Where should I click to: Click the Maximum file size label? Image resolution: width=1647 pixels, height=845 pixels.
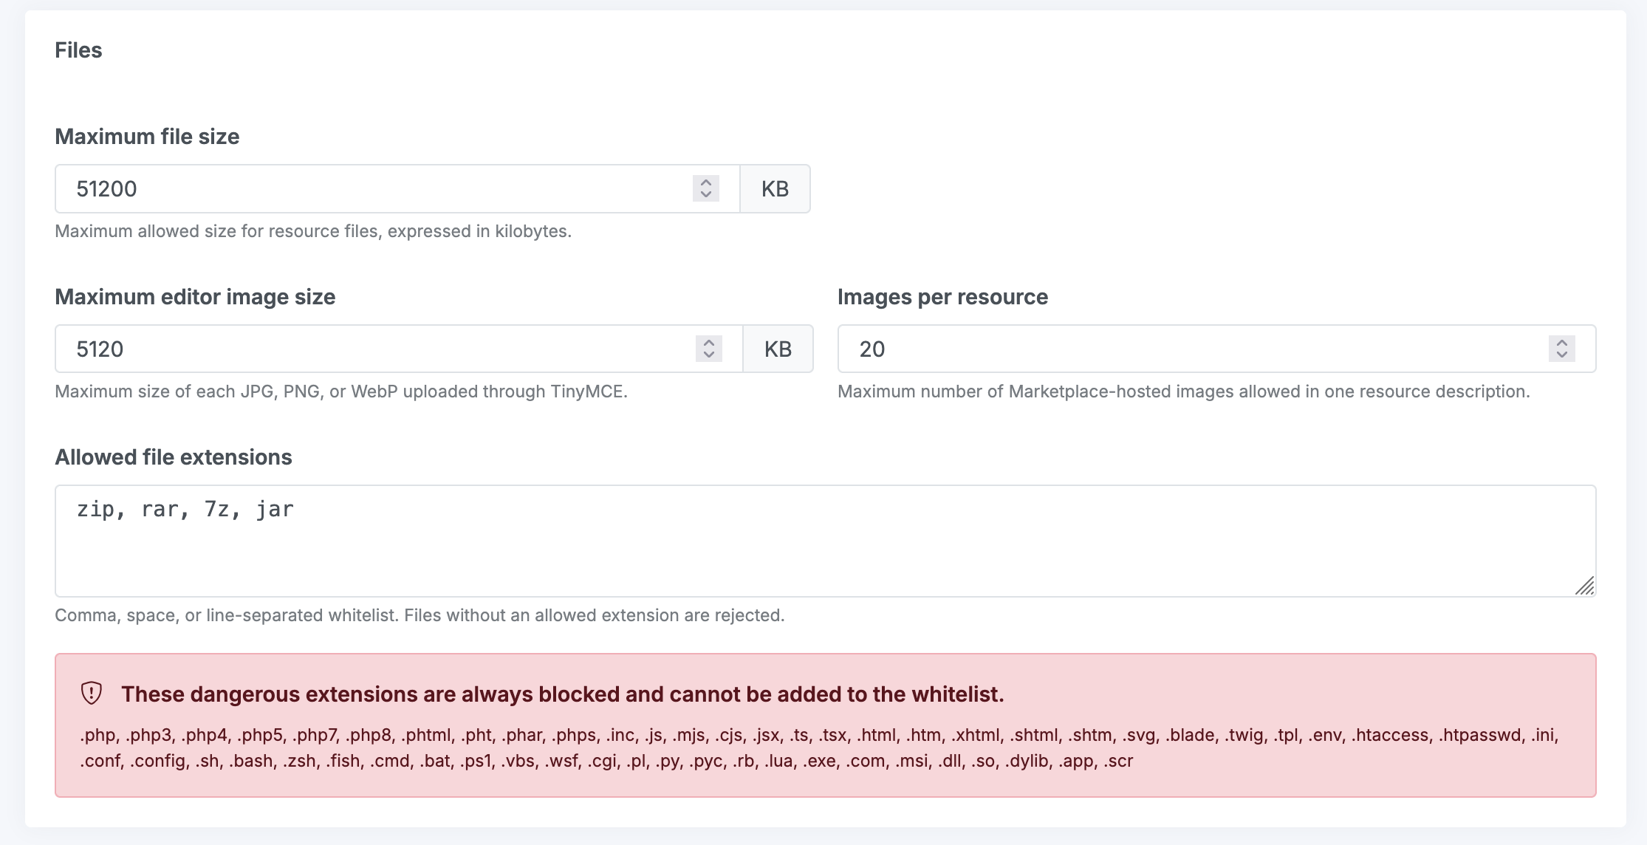coord(147,137)
